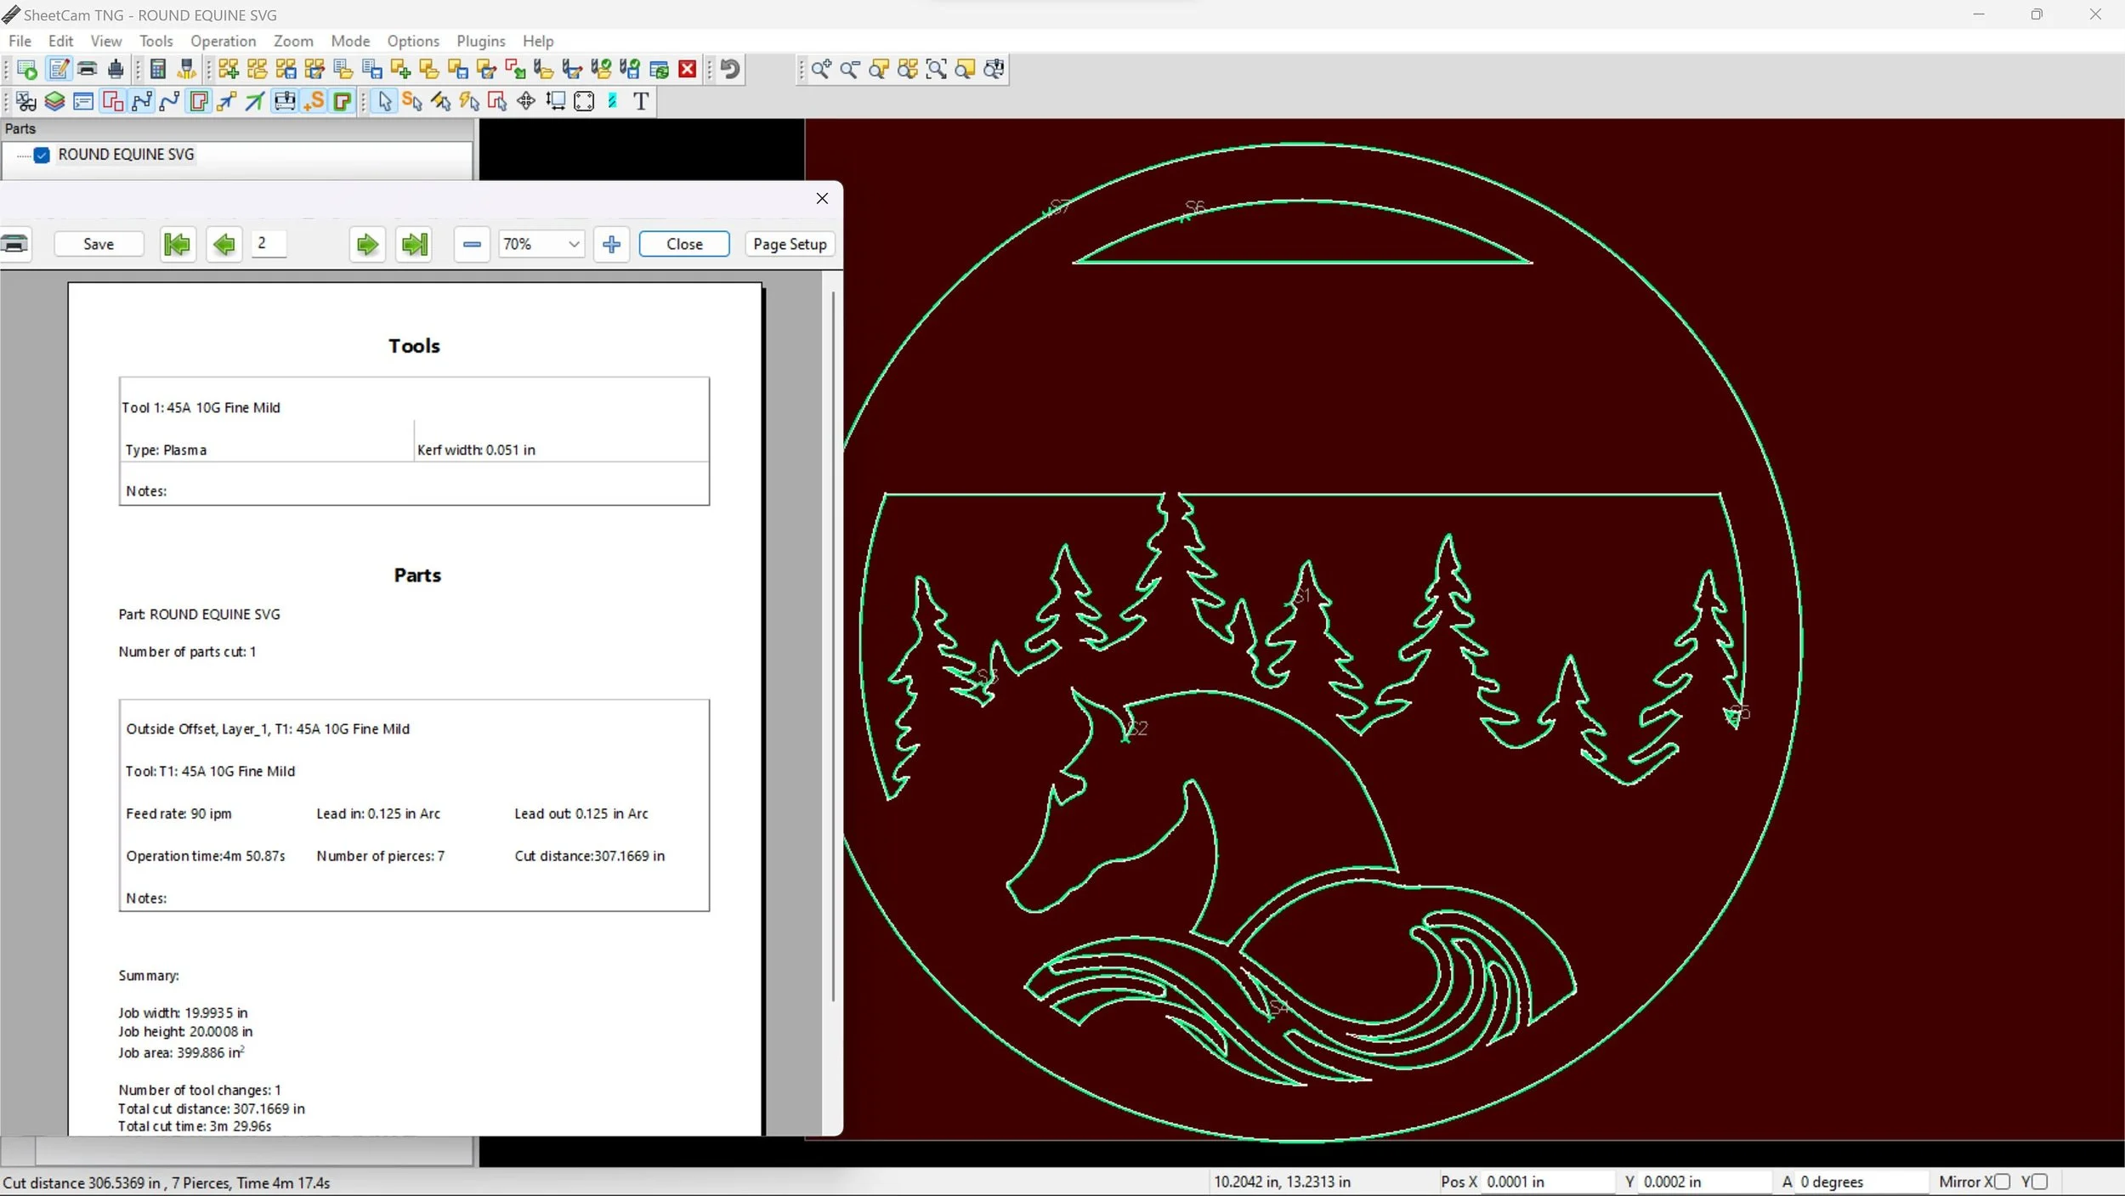
Task: Click the red X delete icon
Action: pos(688,69)
